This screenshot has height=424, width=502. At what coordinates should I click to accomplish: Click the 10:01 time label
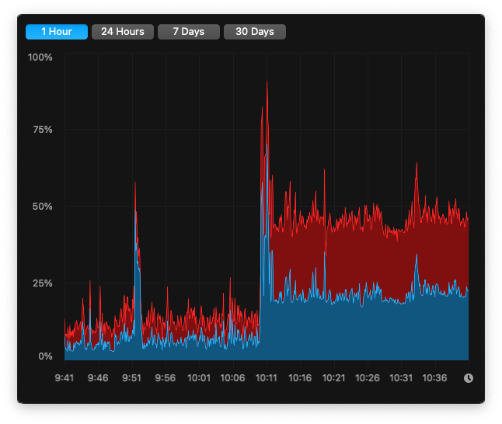[x=200, y=378]
